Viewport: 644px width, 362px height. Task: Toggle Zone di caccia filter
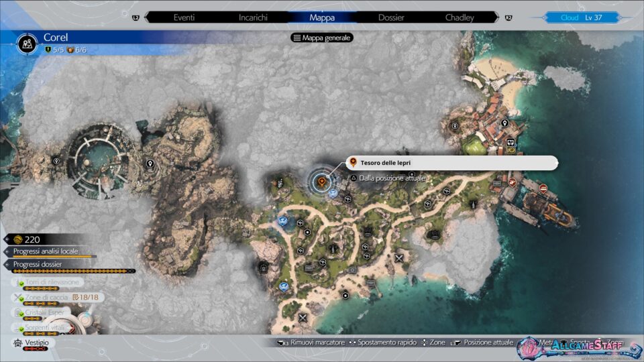coord(57,297)
